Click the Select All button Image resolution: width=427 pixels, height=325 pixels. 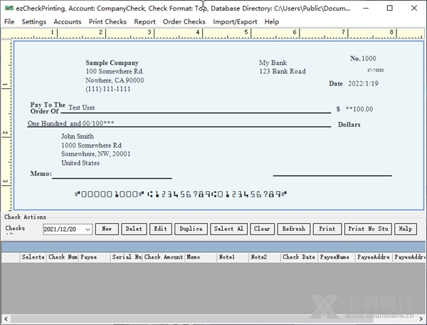point(228,229)
